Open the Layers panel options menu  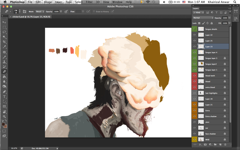230,8
